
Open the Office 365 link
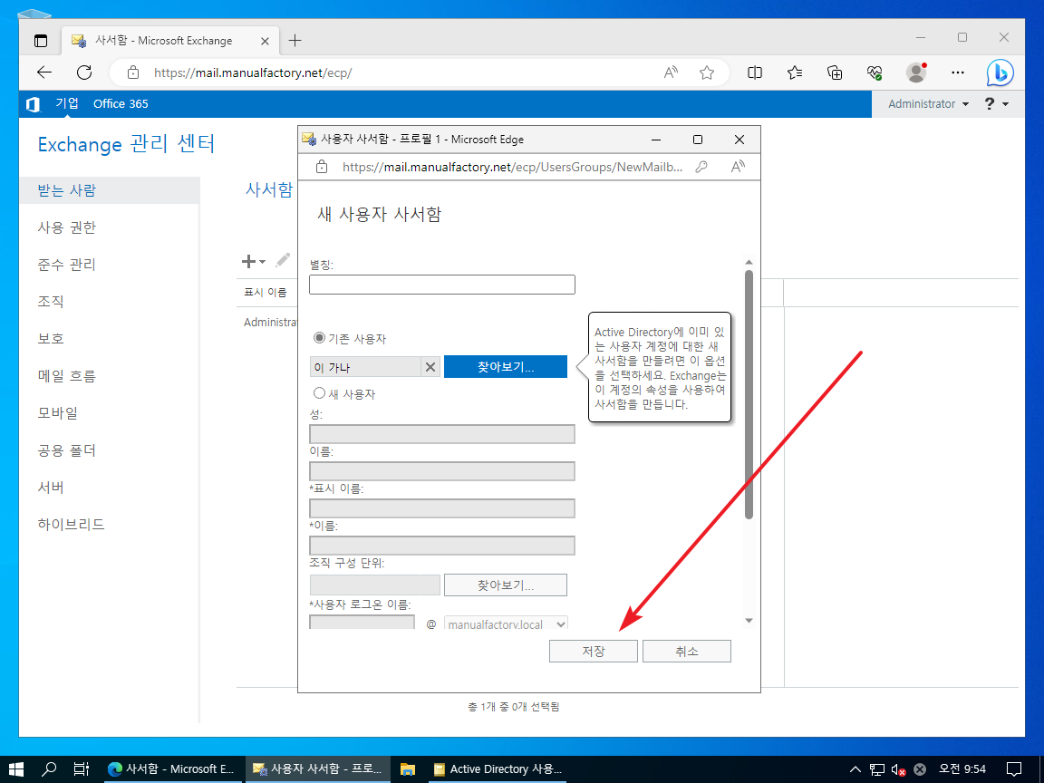coord(121,104)
